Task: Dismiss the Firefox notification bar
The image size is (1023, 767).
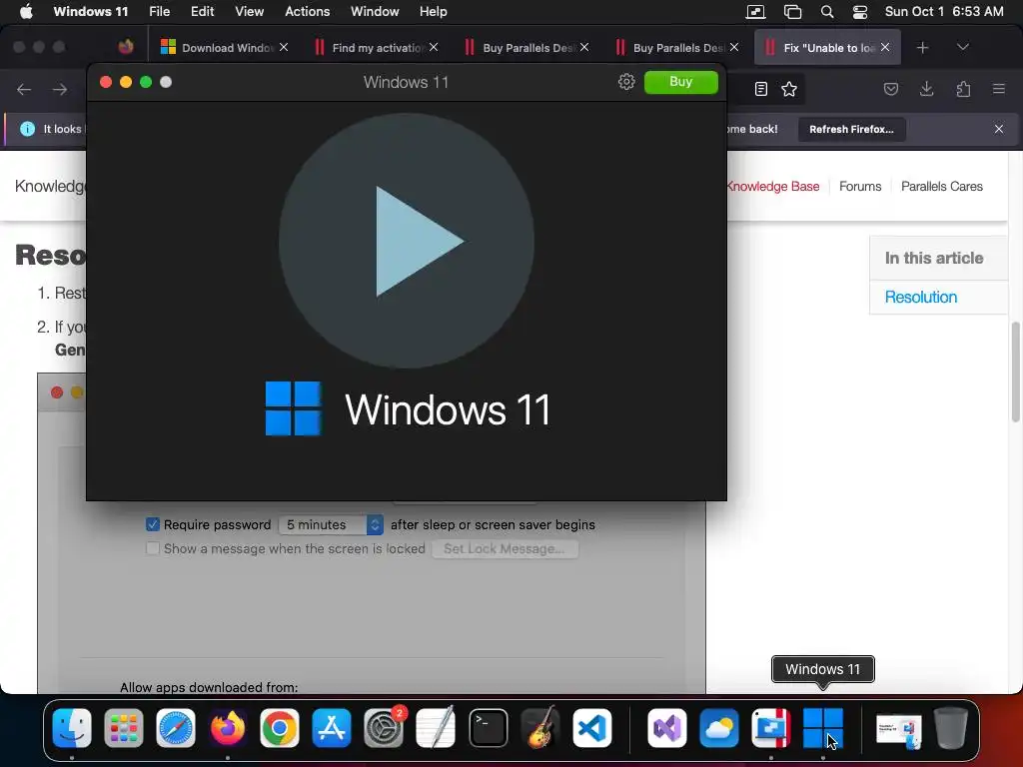Action: coord(999,129)
